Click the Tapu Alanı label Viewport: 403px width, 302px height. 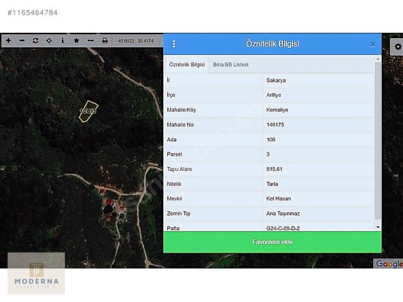click(179, 169)
